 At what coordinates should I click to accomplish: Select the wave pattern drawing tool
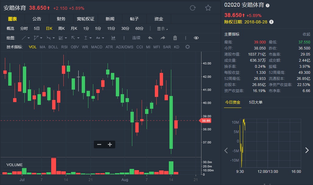(x=48, y=38)
